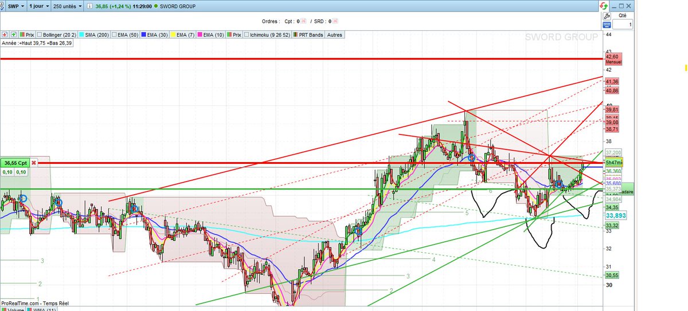
Task: Click the SMA (200) cyan color swatch
Action: (81, 35)
